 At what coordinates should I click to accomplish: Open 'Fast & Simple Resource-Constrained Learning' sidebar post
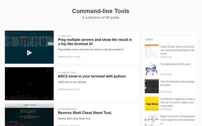(178, 50)
